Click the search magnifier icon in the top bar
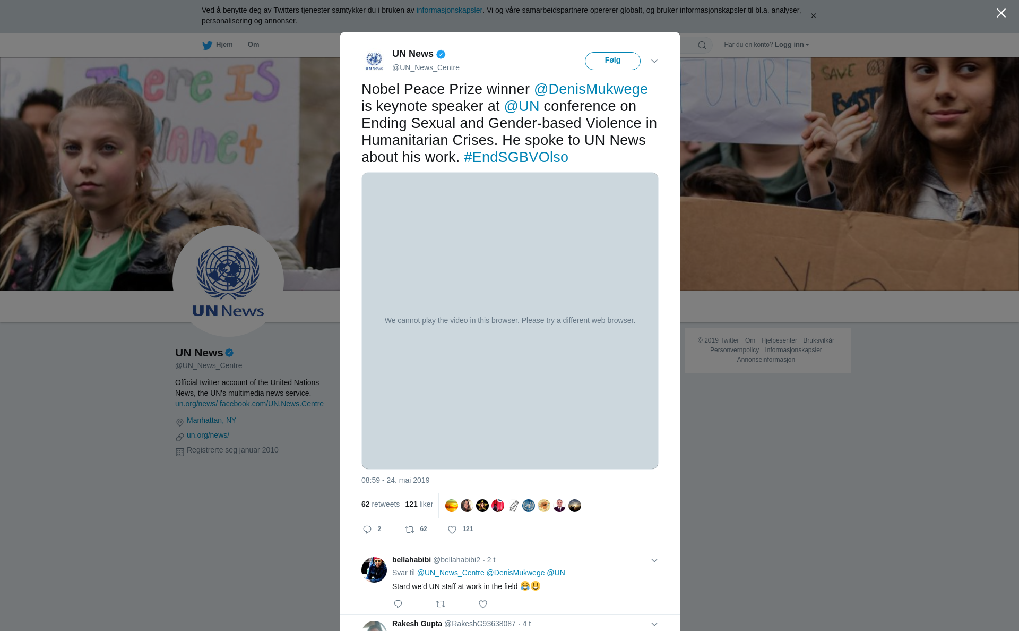Image resolution: width=1019 pixels, height=631 pixels. pyautogui.click(x=702, y=45)
